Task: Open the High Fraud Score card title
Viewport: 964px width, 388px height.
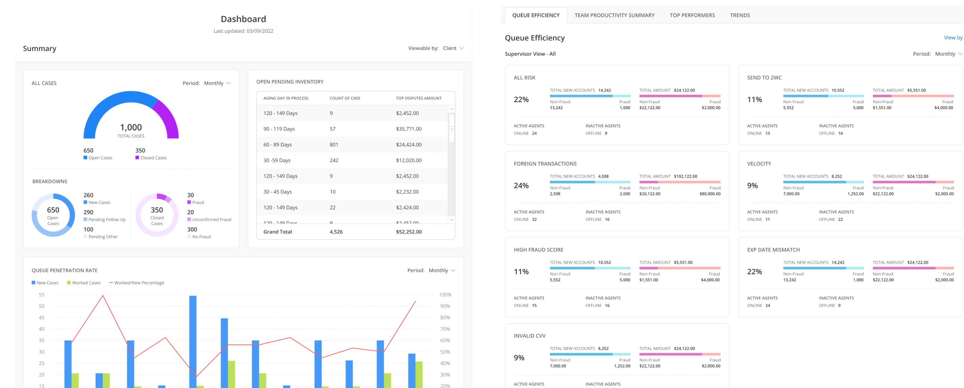Action: (x=538, y=250)
